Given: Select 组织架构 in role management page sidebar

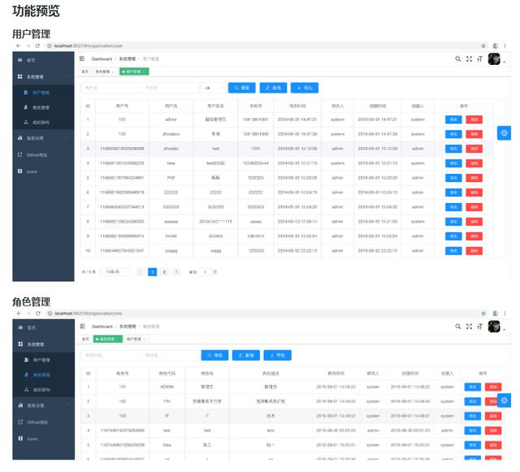Looking at the screenshot, I should pyautogui.click(x=44, y=389).
